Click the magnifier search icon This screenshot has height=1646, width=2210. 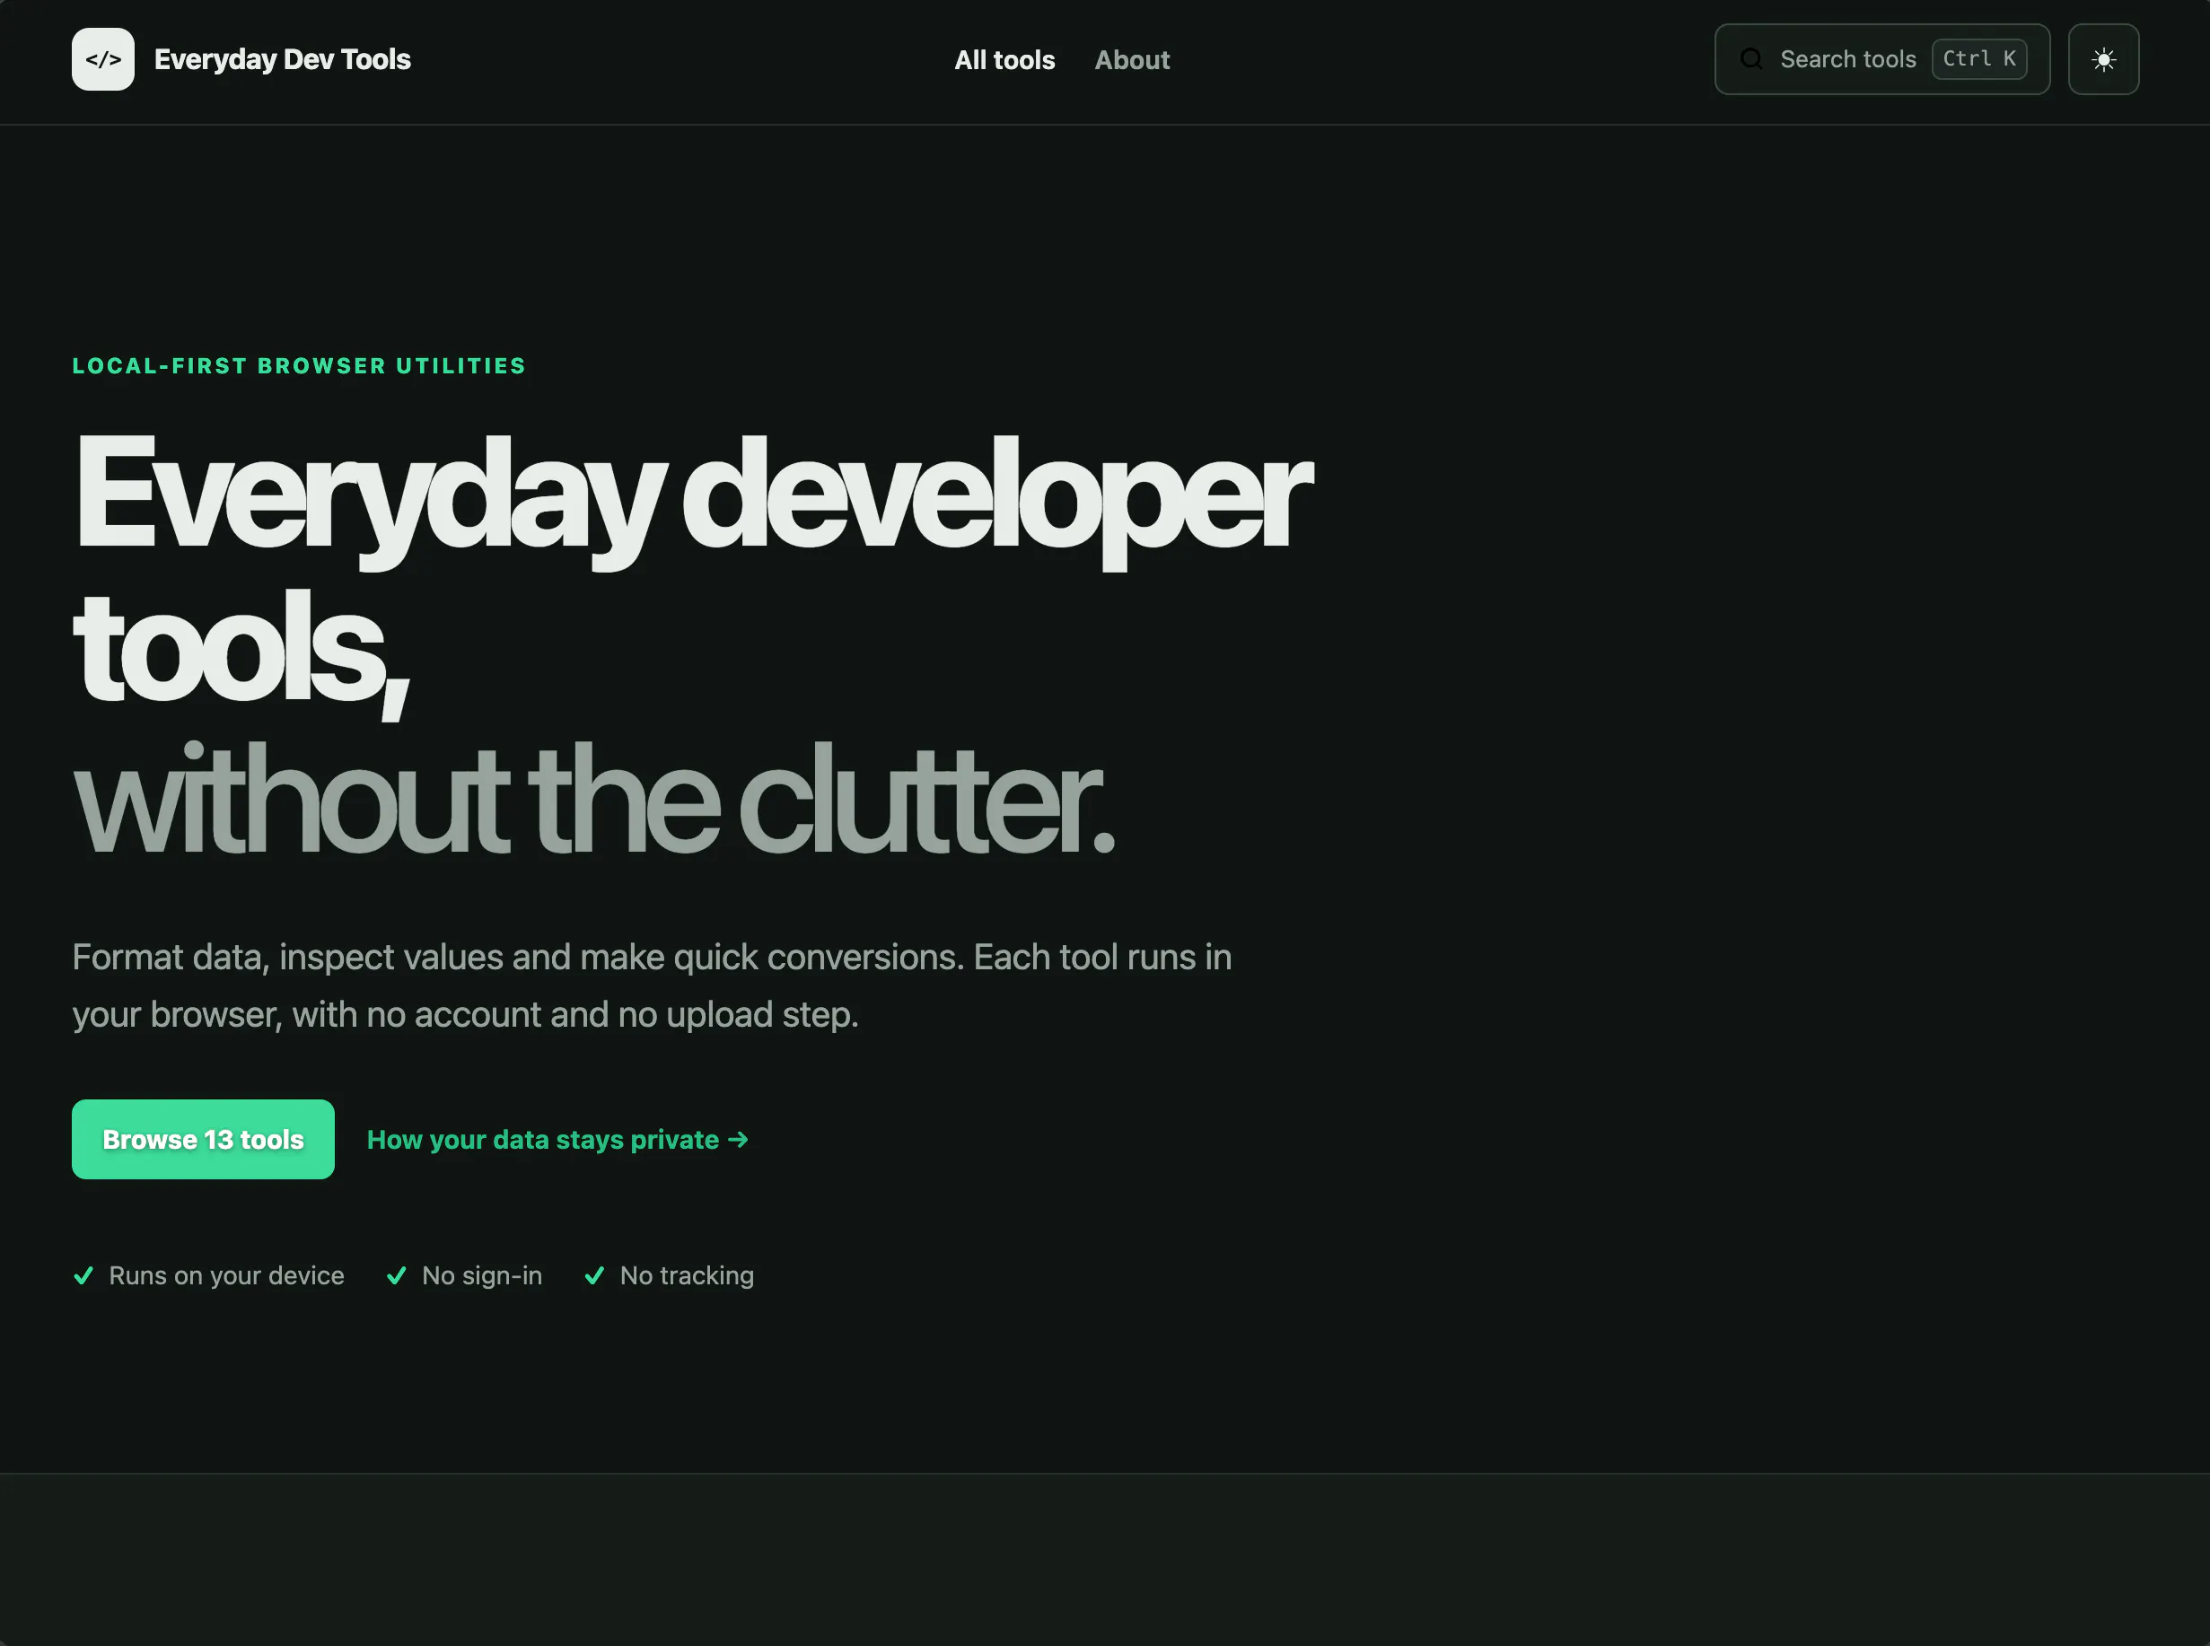coord(1750,60)
